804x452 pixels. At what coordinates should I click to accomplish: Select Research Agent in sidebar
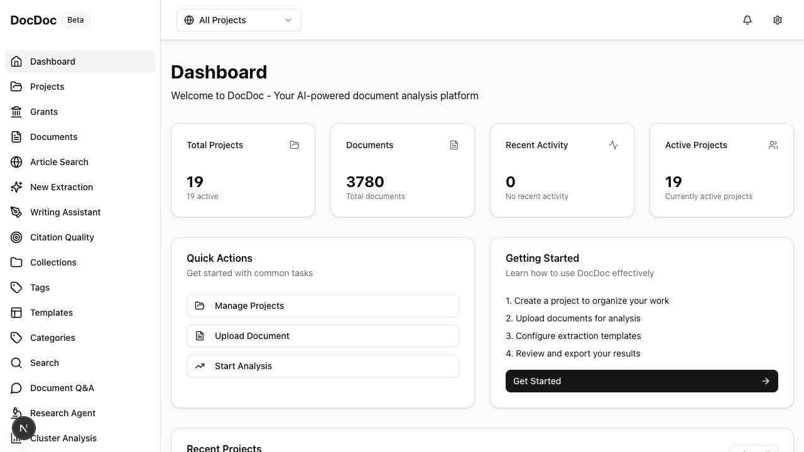pos(80,413)
